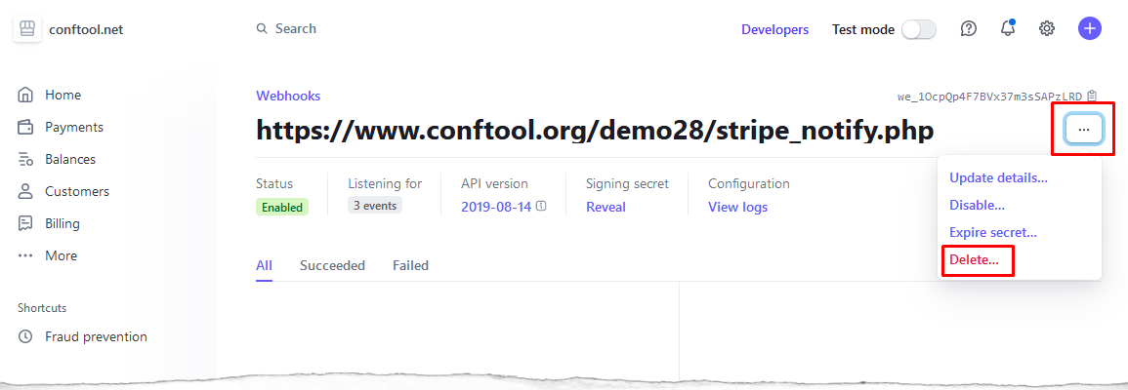Select Delete... from the dropdown menu
This screenshot has height=390, width=1128.
coord(974,260)
